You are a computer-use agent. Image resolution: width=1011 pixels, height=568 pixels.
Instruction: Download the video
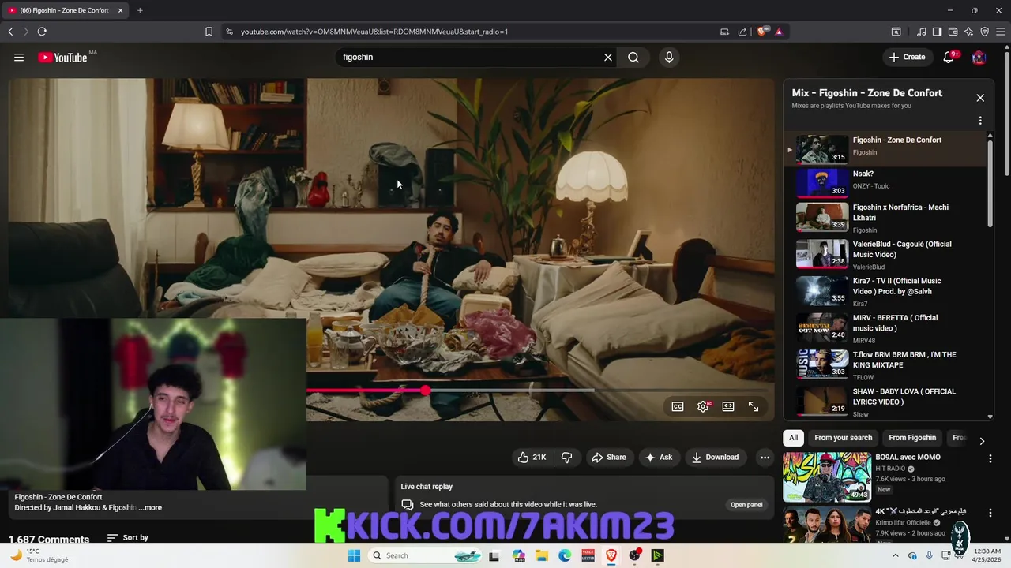click(715, 457)
